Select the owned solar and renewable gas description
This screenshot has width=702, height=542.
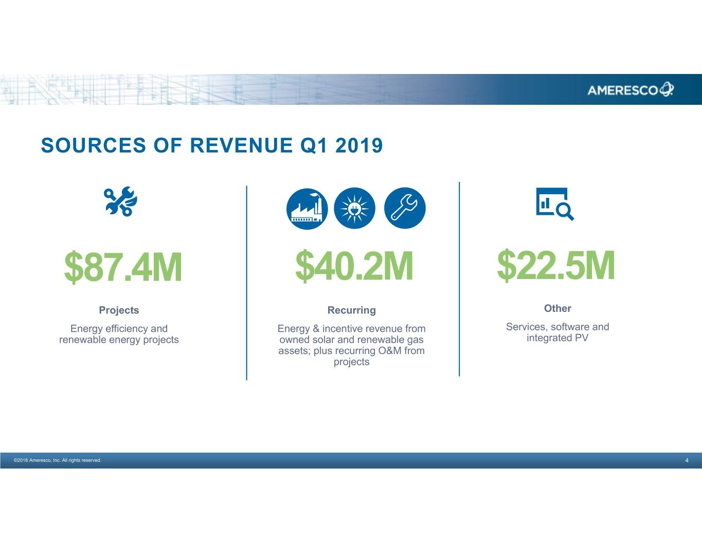(x=351, y=345)
